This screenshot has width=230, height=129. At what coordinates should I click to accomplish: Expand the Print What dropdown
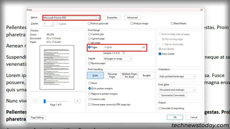click(x=177, y=90)
